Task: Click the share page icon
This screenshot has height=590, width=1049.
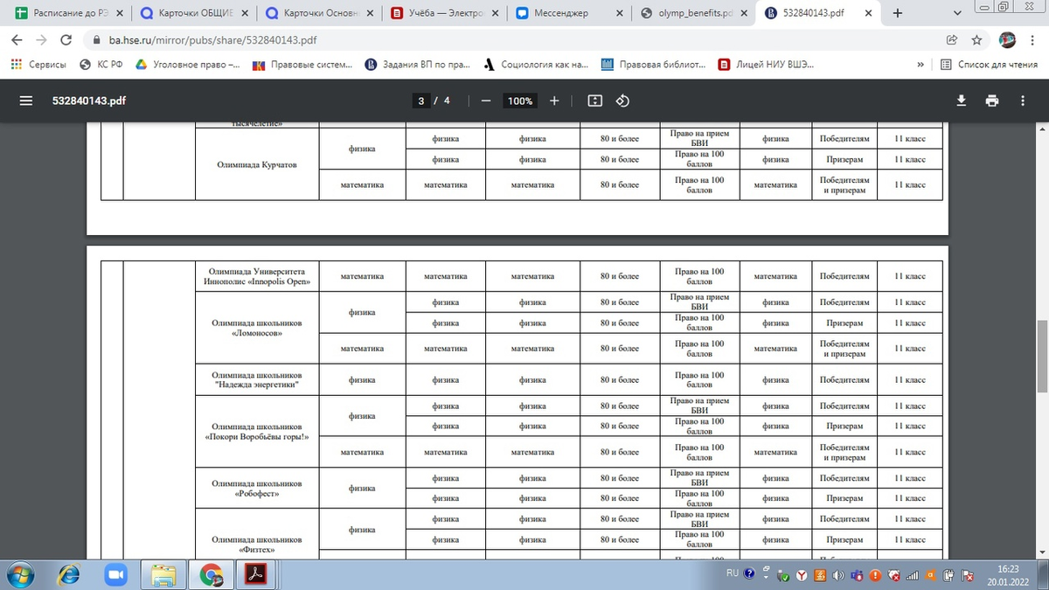Action: click(952, 40)
